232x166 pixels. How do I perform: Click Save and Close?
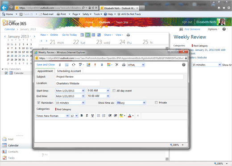(x=46, y=65)
